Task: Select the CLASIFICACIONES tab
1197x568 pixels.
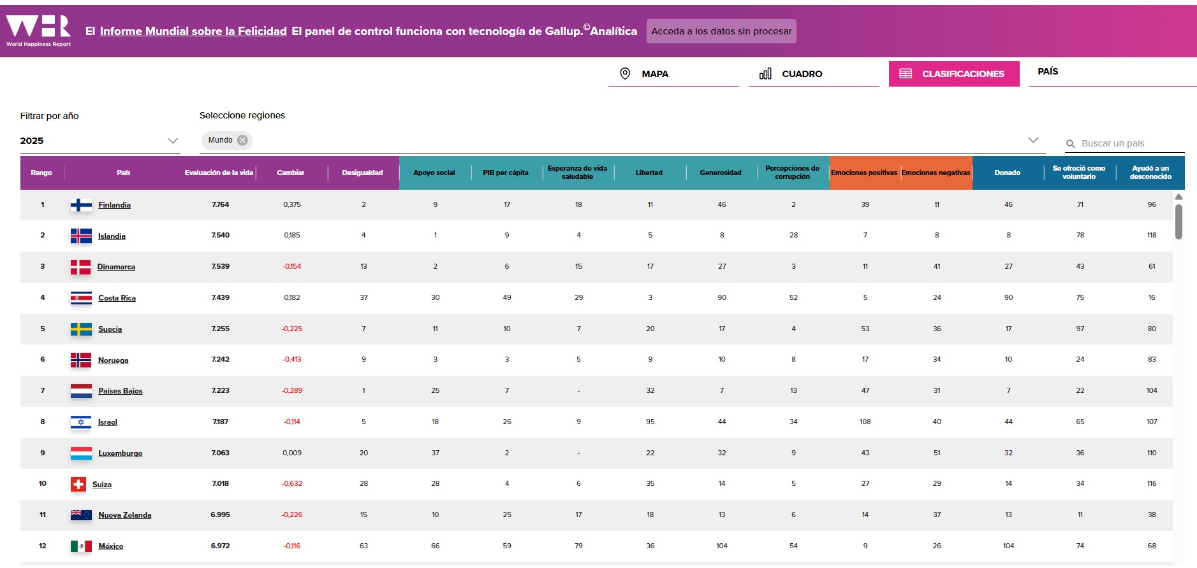Action: [x=954, y=74]
